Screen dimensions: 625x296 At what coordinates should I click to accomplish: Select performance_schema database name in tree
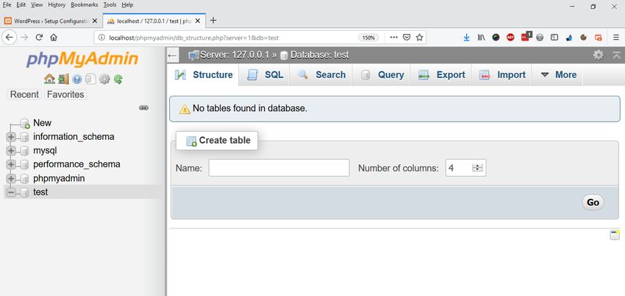(76, 164)
